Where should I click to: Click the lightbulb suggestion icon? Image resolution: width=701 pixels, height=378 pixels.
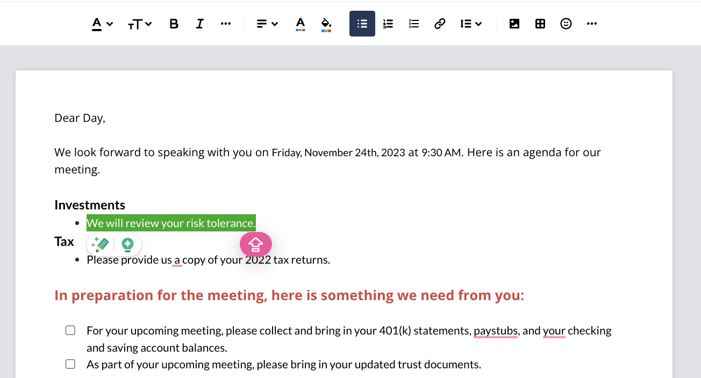[127, 245]
